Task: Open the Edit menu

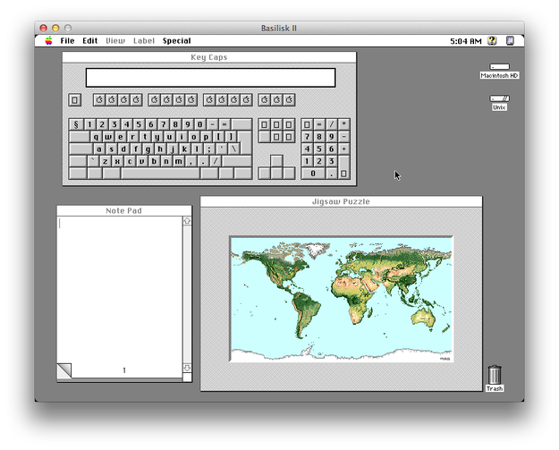Action: (x=89, y=40)
